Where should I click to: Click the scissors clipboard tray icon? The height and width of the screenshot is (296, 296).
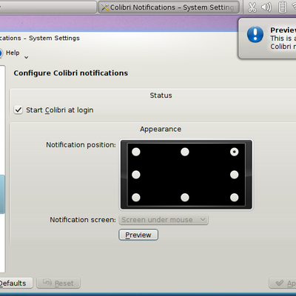point(252,7)
